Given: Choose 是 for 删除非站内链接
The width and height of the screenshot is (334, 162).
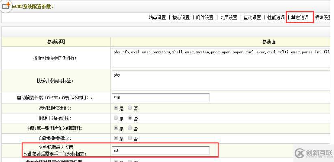Looking at the screenshot, I should [116, 118].
